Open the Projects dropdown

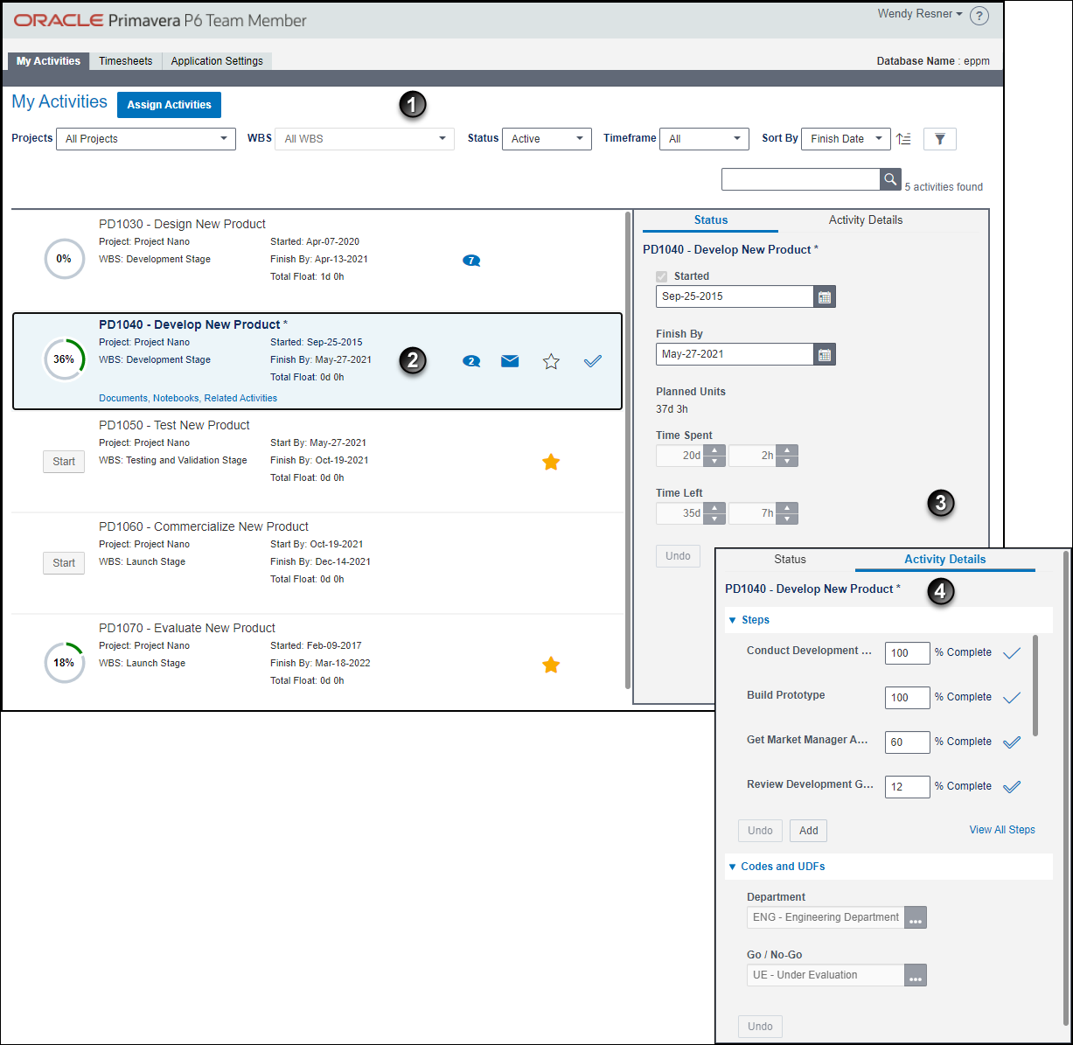click(x=146, y=139)
